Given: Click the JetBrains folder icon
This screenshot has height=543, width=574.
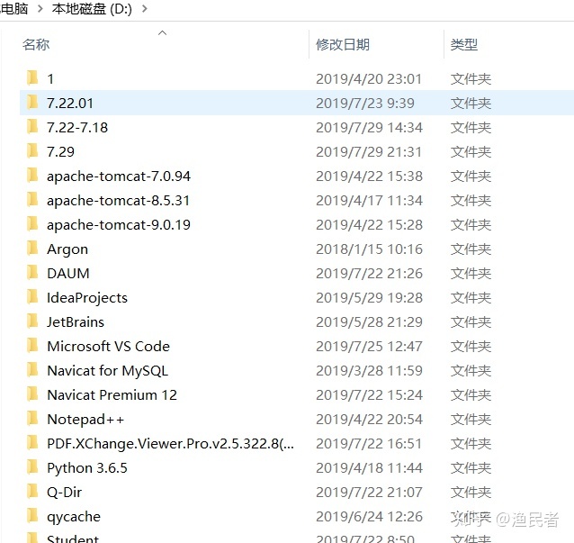Looking at the screenshot, I should click(x=32, y=321).
